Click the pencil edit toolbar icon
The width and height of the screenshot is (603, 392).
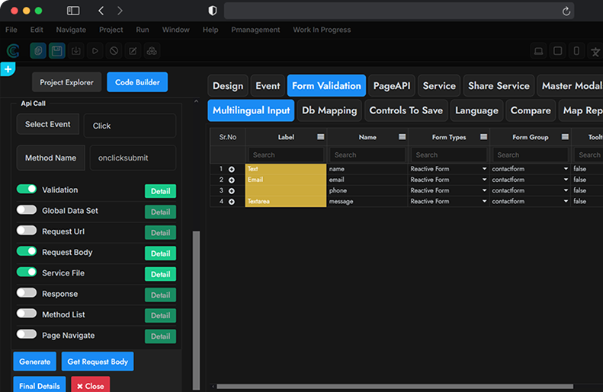click(133, 51)
